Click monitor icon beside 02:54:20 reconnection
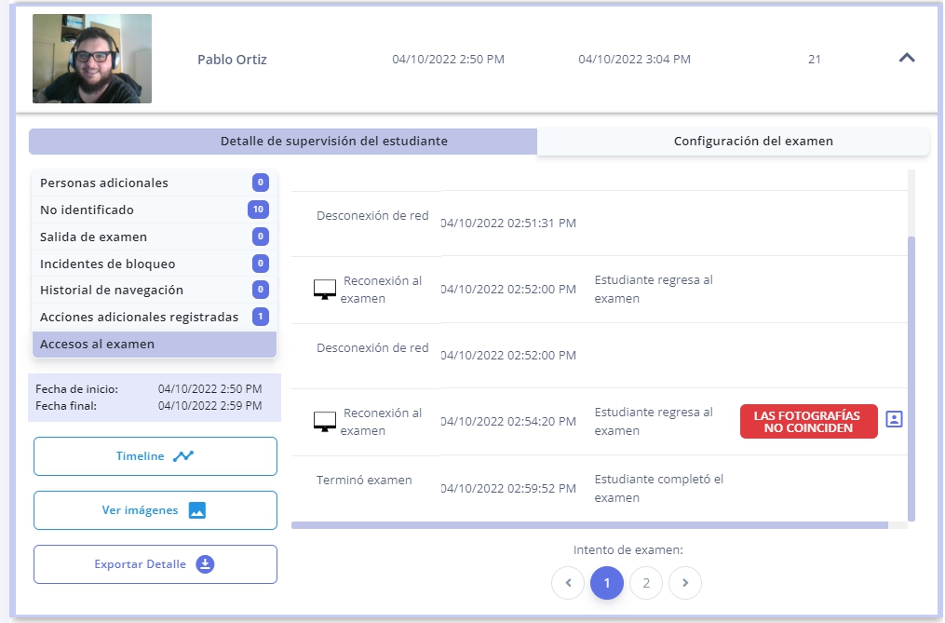Image resolution: width=945 pixels, height=623 pixels. click(325, 421)
